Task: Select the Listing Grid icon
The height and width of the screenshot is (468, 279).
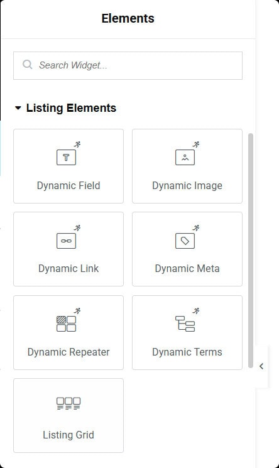Action: click(x=68, y=403)
